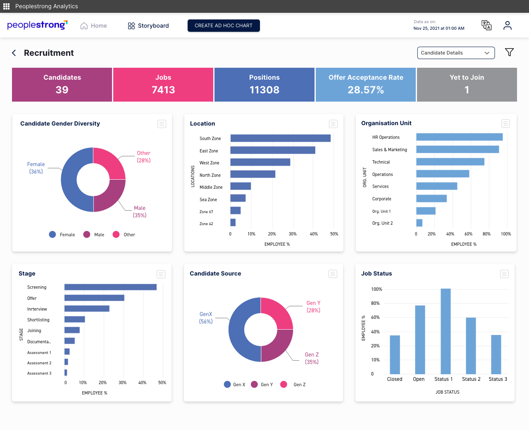Click the Offer Acceptance Rate KPI card
Screen dimensions: 529x430
365,84
